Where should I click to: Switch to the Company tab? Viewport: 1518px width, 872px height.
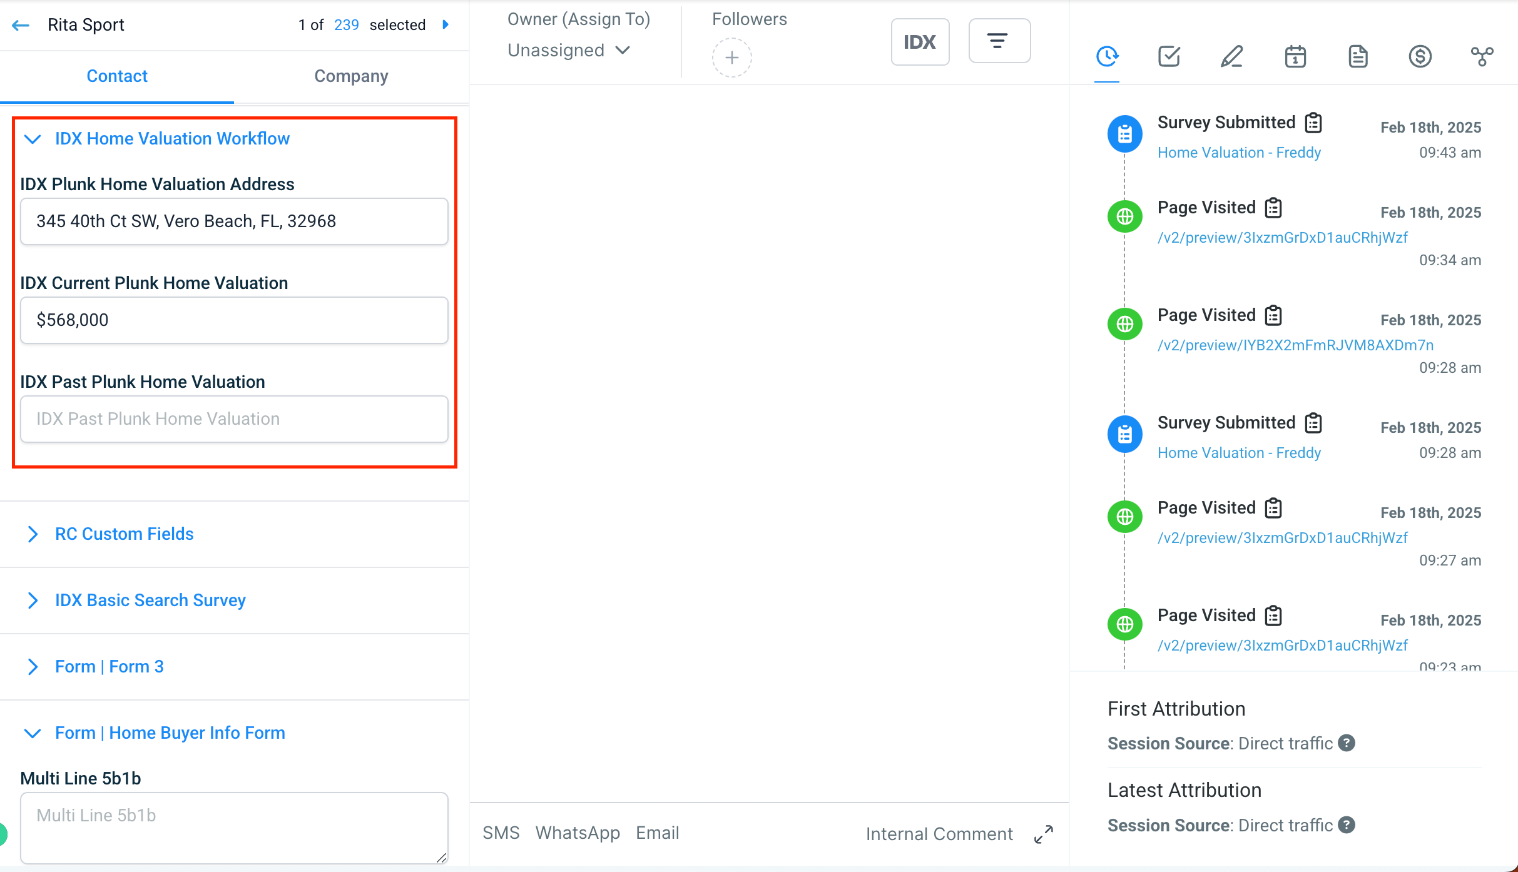(x=351, y=76)
